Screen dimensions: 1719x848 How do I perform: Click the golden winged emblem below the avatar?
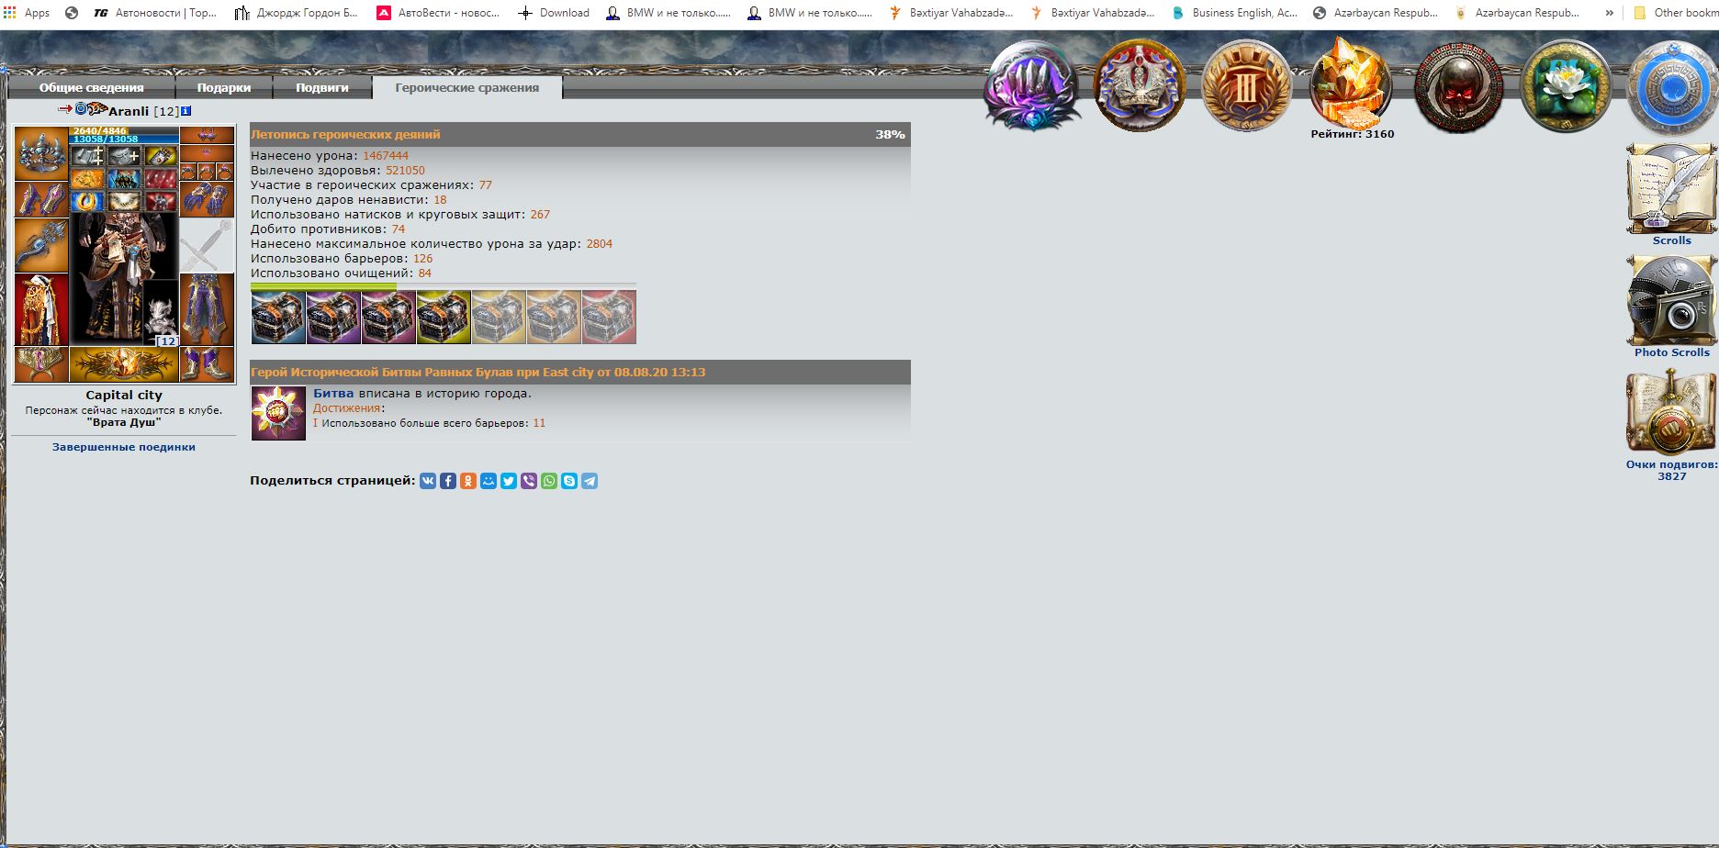pos(124,364)
